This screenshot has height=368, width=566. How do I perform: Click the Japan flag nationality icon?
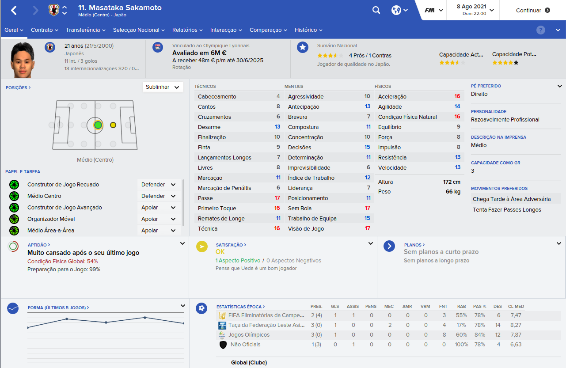[x=50, y=47]
